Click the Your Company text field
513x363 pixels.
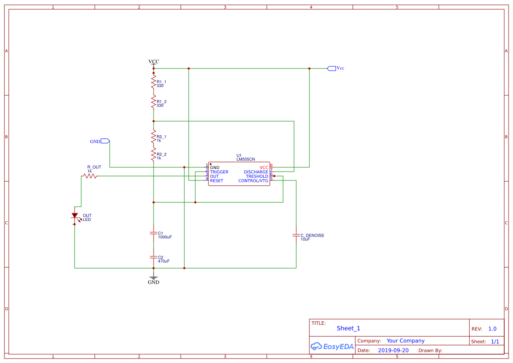(405, 341)
